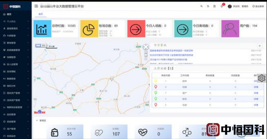Click 详情 link in the last schedule row
Viewport: 267px width, 139px height.
click(256, 105)
